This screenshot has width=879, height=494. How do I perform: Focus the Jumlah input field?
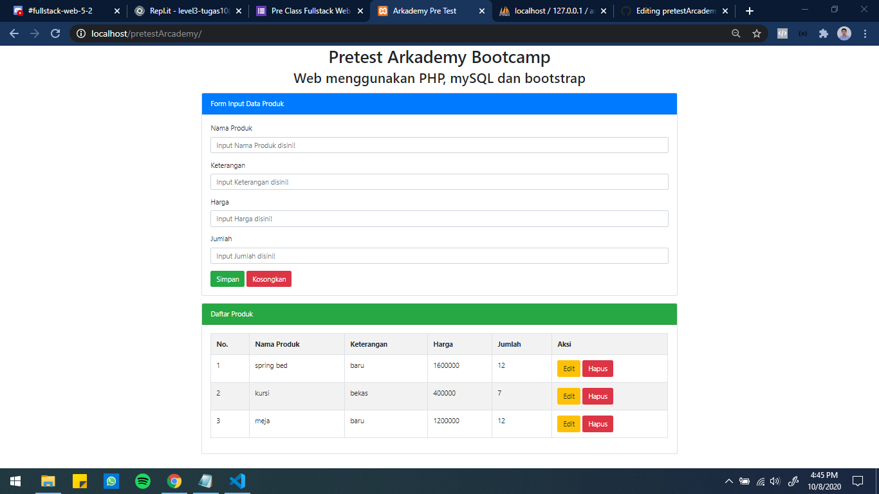pyautogui.click(x=439, y=256)
